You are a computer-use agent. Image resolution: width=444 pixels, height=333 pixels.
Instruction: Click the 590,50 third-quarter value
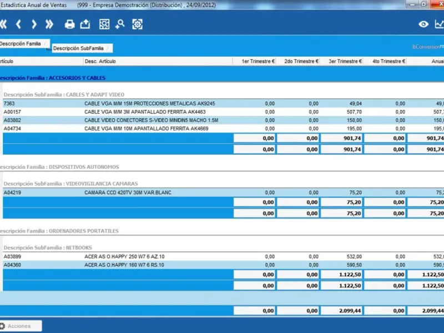(354, 265)
